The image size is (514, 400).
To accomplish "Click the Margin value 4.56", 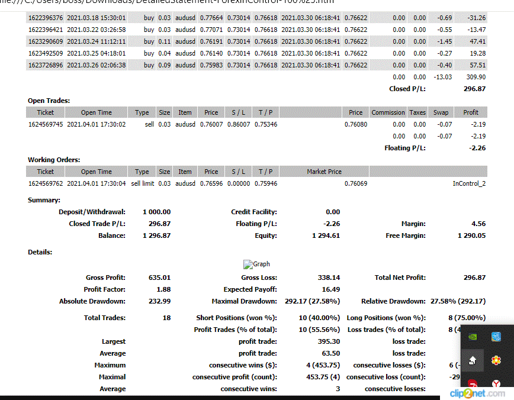I will coord(478,224).
